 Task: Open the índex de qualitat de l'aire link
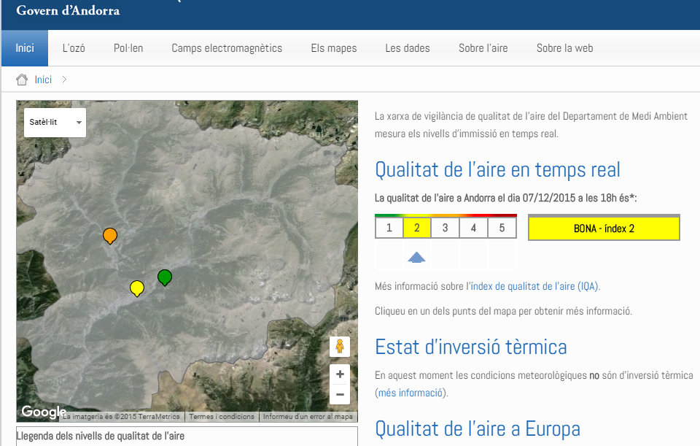[x=534, y=286]
